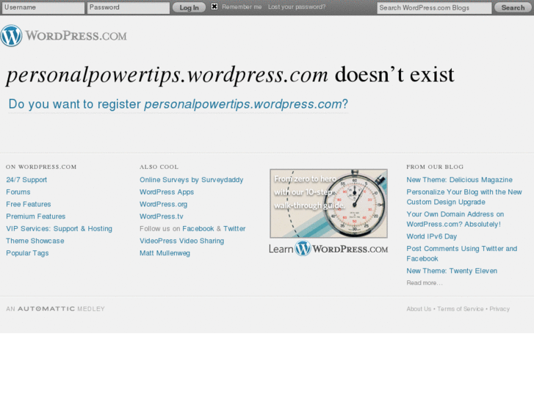Open the stopwatch walk-through guide banner

(x=328, y=203)
